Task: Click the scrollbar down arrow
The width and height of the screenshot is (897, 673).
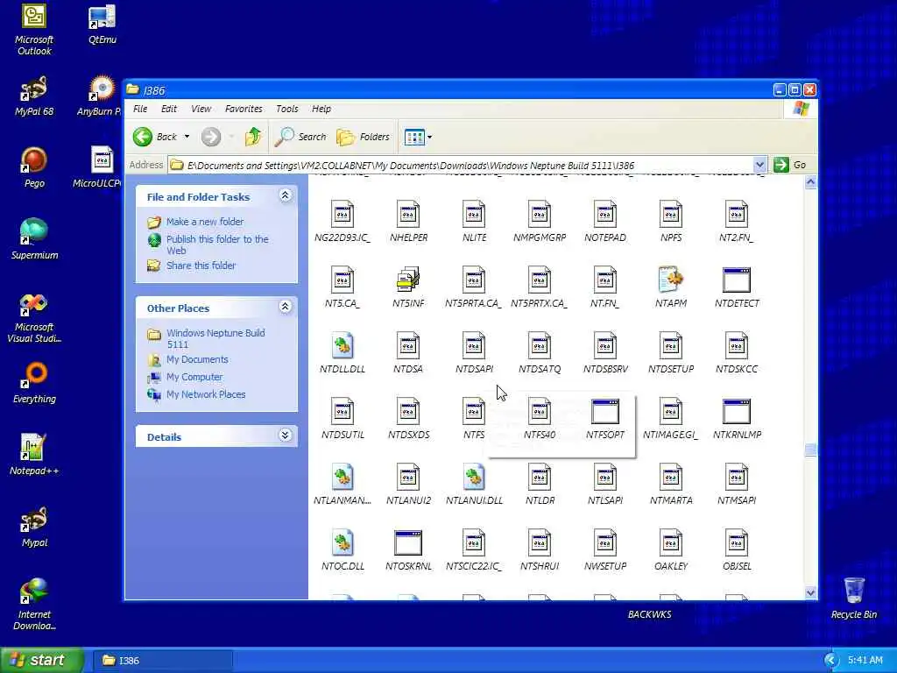Action: 810,593
